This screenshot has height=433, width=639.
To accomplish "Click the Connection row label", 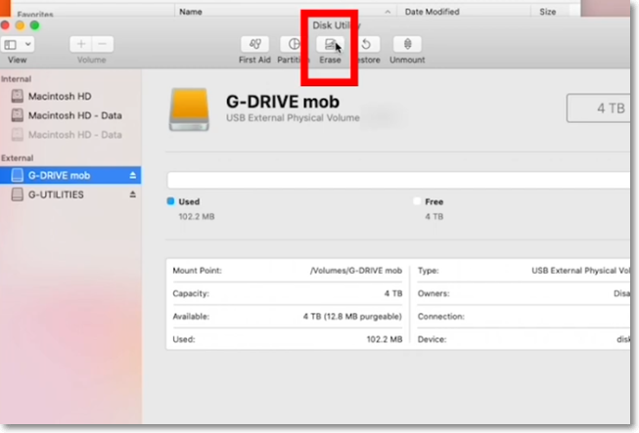I will tap(441, 317).
